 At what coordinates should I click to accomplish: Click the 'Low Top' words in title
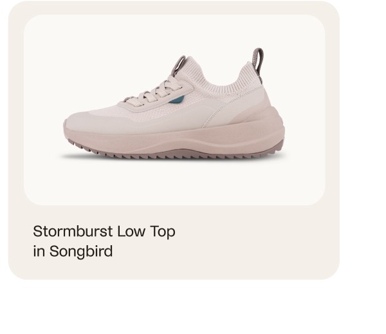(146, 231)
